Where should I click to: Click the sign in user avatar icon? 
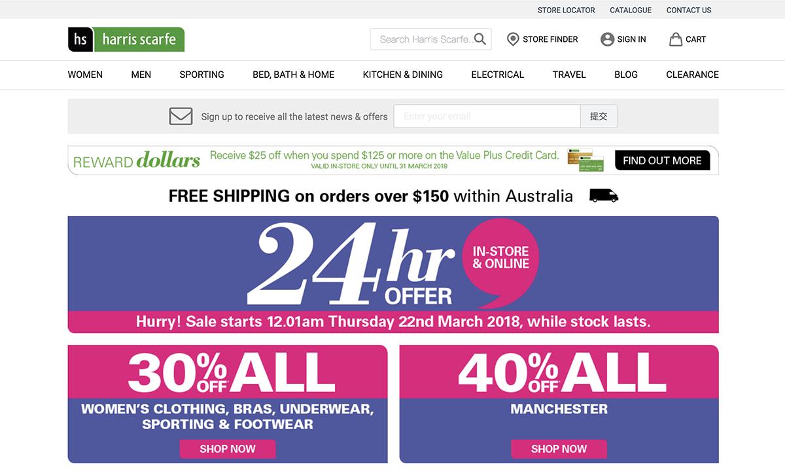(x=607, y=39)
